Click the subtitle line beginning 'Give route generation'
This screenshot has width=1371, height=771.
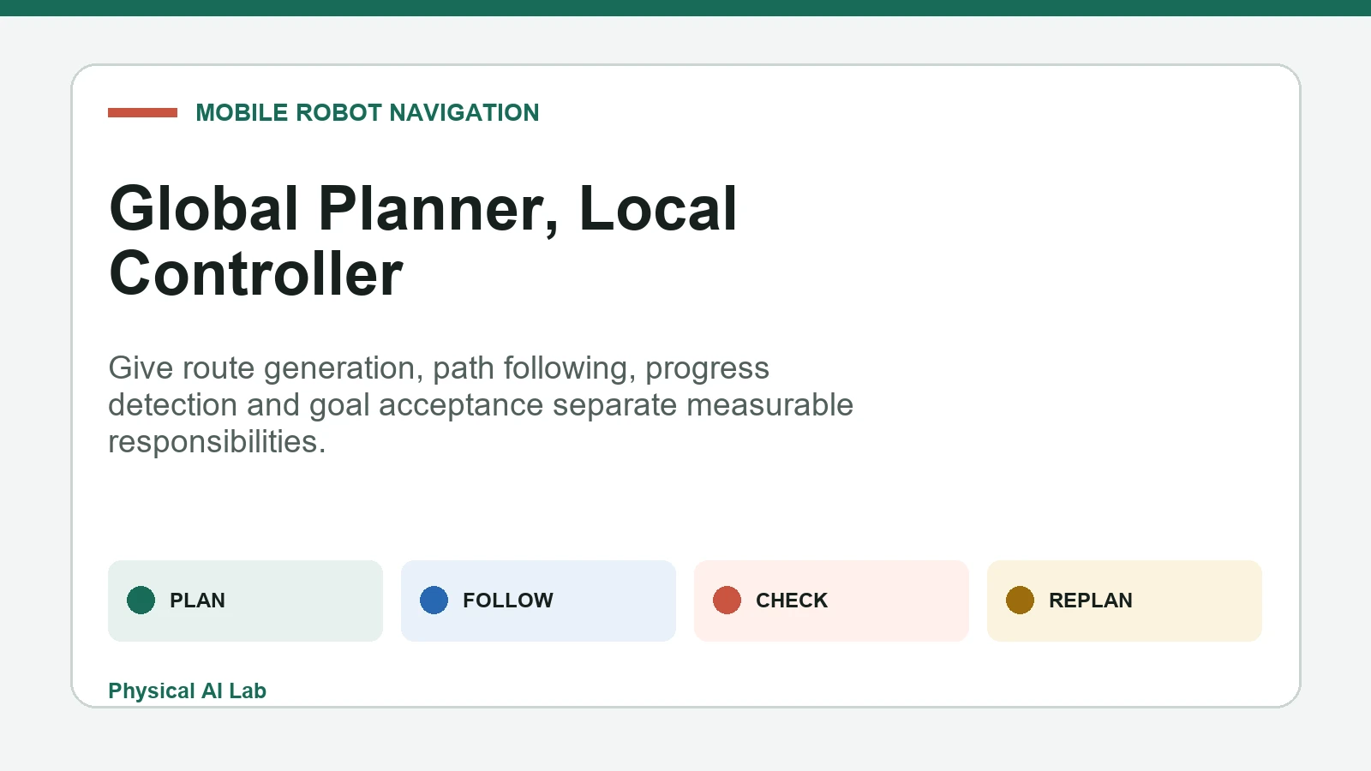coord(439,368)
